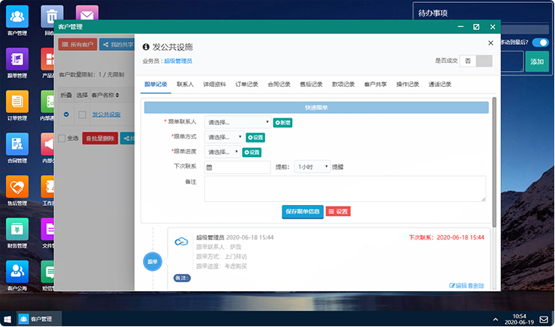Switch to the 订单记录 tab
The width and height of the screenshot is (555, 327).
click(246, 84)
